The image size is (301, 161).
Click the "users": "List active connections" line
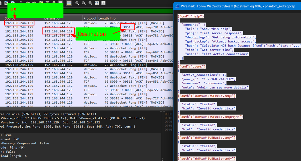(x=217, y=54)
